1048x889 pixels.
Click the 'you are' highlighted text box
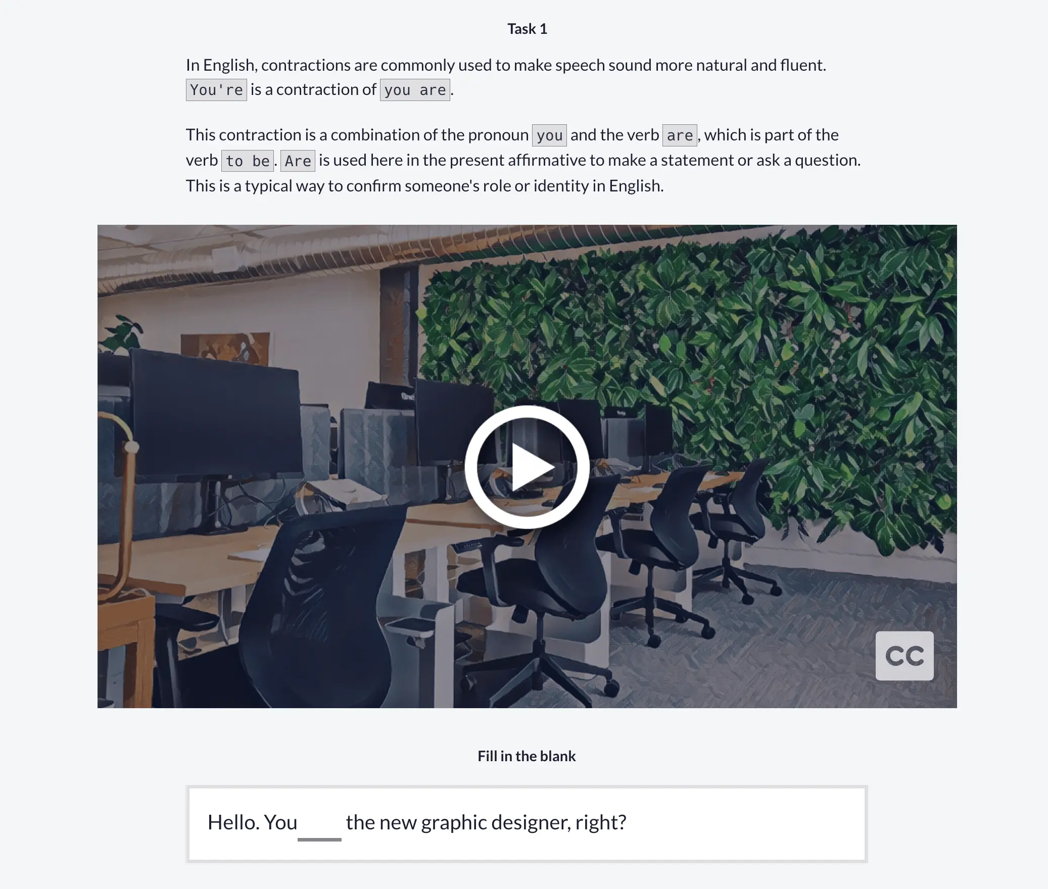[x=415, y=89]
